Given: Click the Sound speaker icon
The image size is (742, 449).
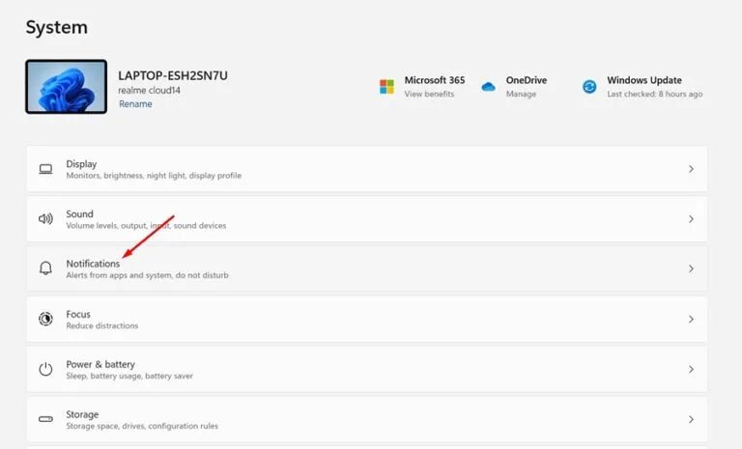Looking at the screenshot, I should (45, 219).
